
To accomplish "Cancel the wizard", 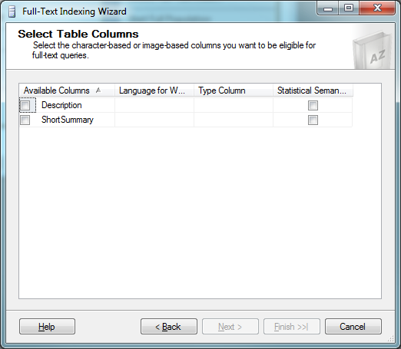I will [353, 327].
